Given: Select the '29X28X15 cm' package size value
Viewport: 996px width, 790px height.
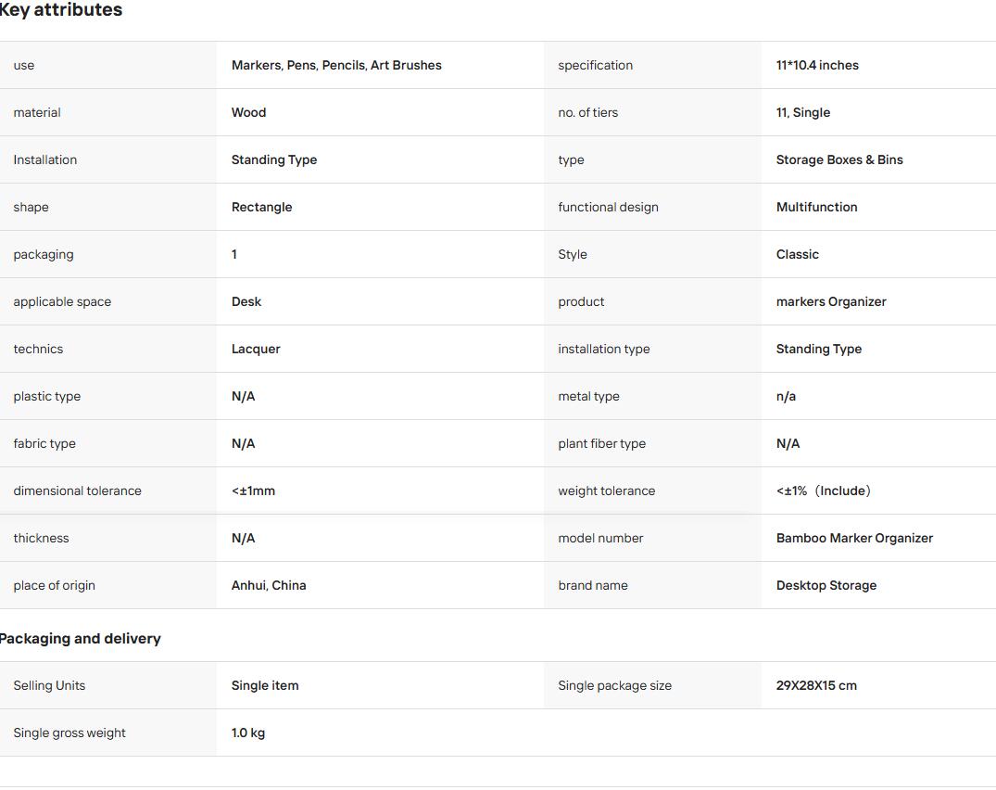Looking at the screenshot, I should click(816, 686).
